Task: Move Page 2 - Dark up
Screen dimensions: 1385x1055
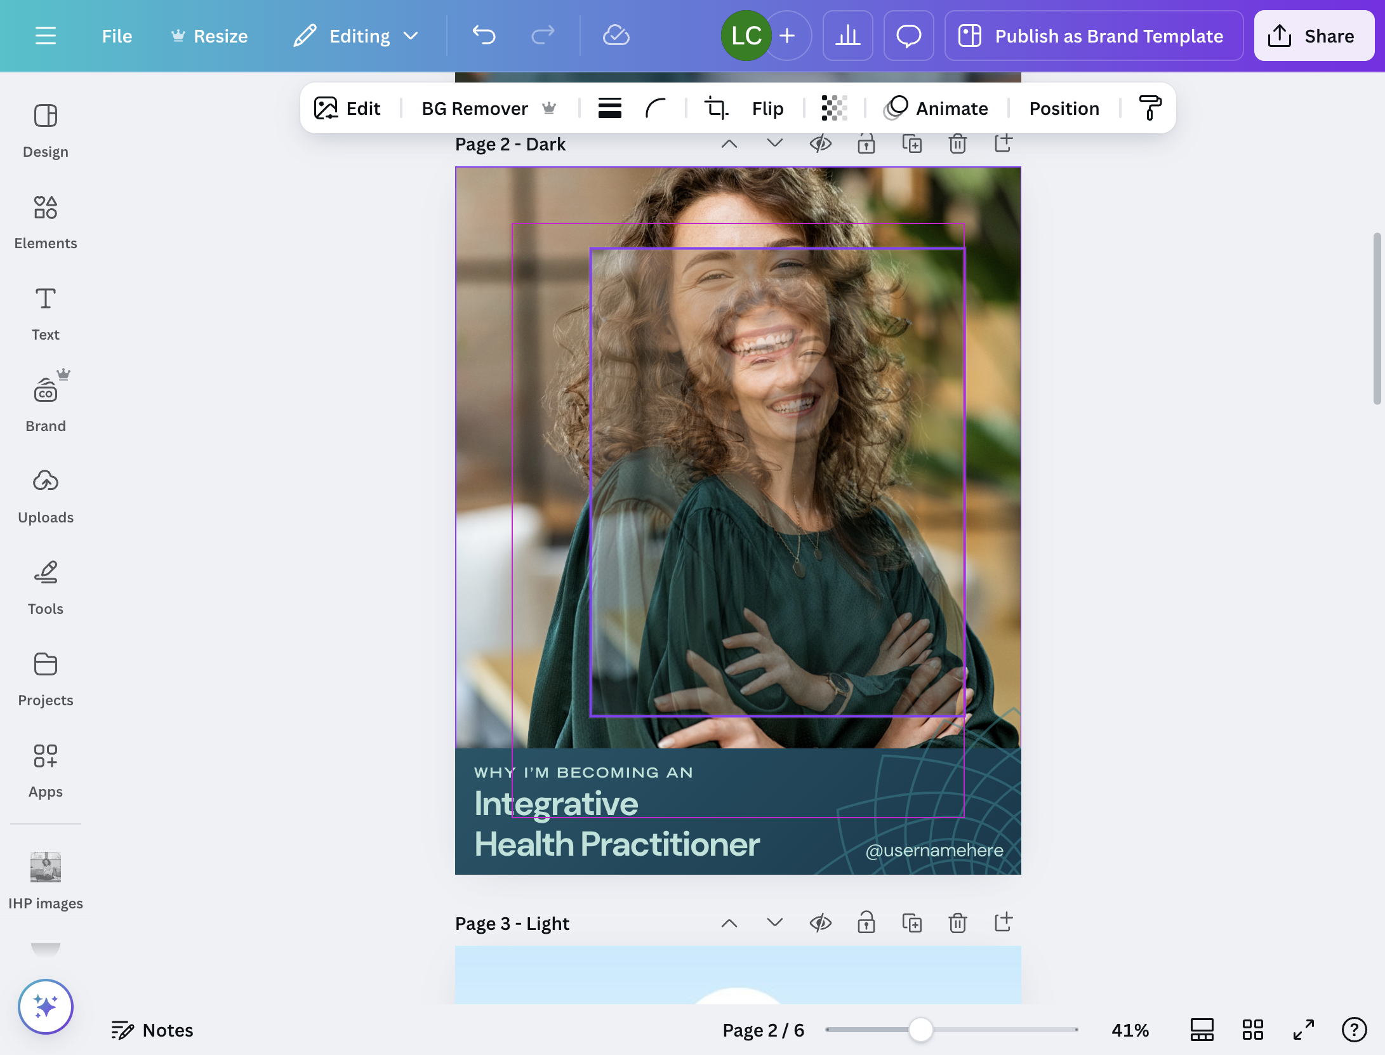Action: [x=729, y=144]
